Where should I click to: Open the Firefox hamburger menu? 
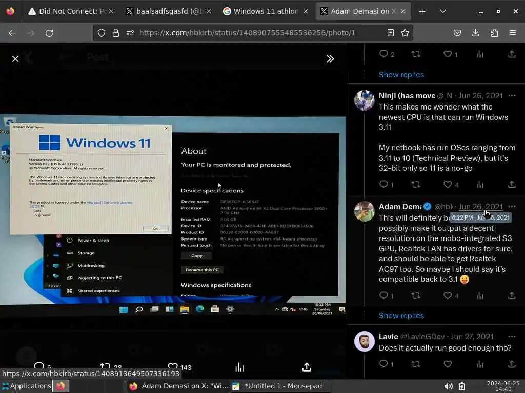click(x=513, y=33)
